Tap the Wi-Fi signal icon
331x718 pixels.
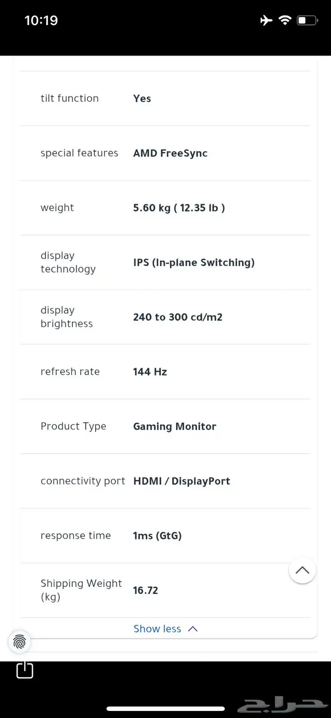coord(285,20)
